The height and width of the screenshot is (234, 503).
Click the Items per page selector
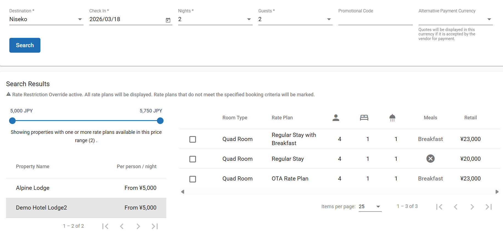(x=370, y=207)
